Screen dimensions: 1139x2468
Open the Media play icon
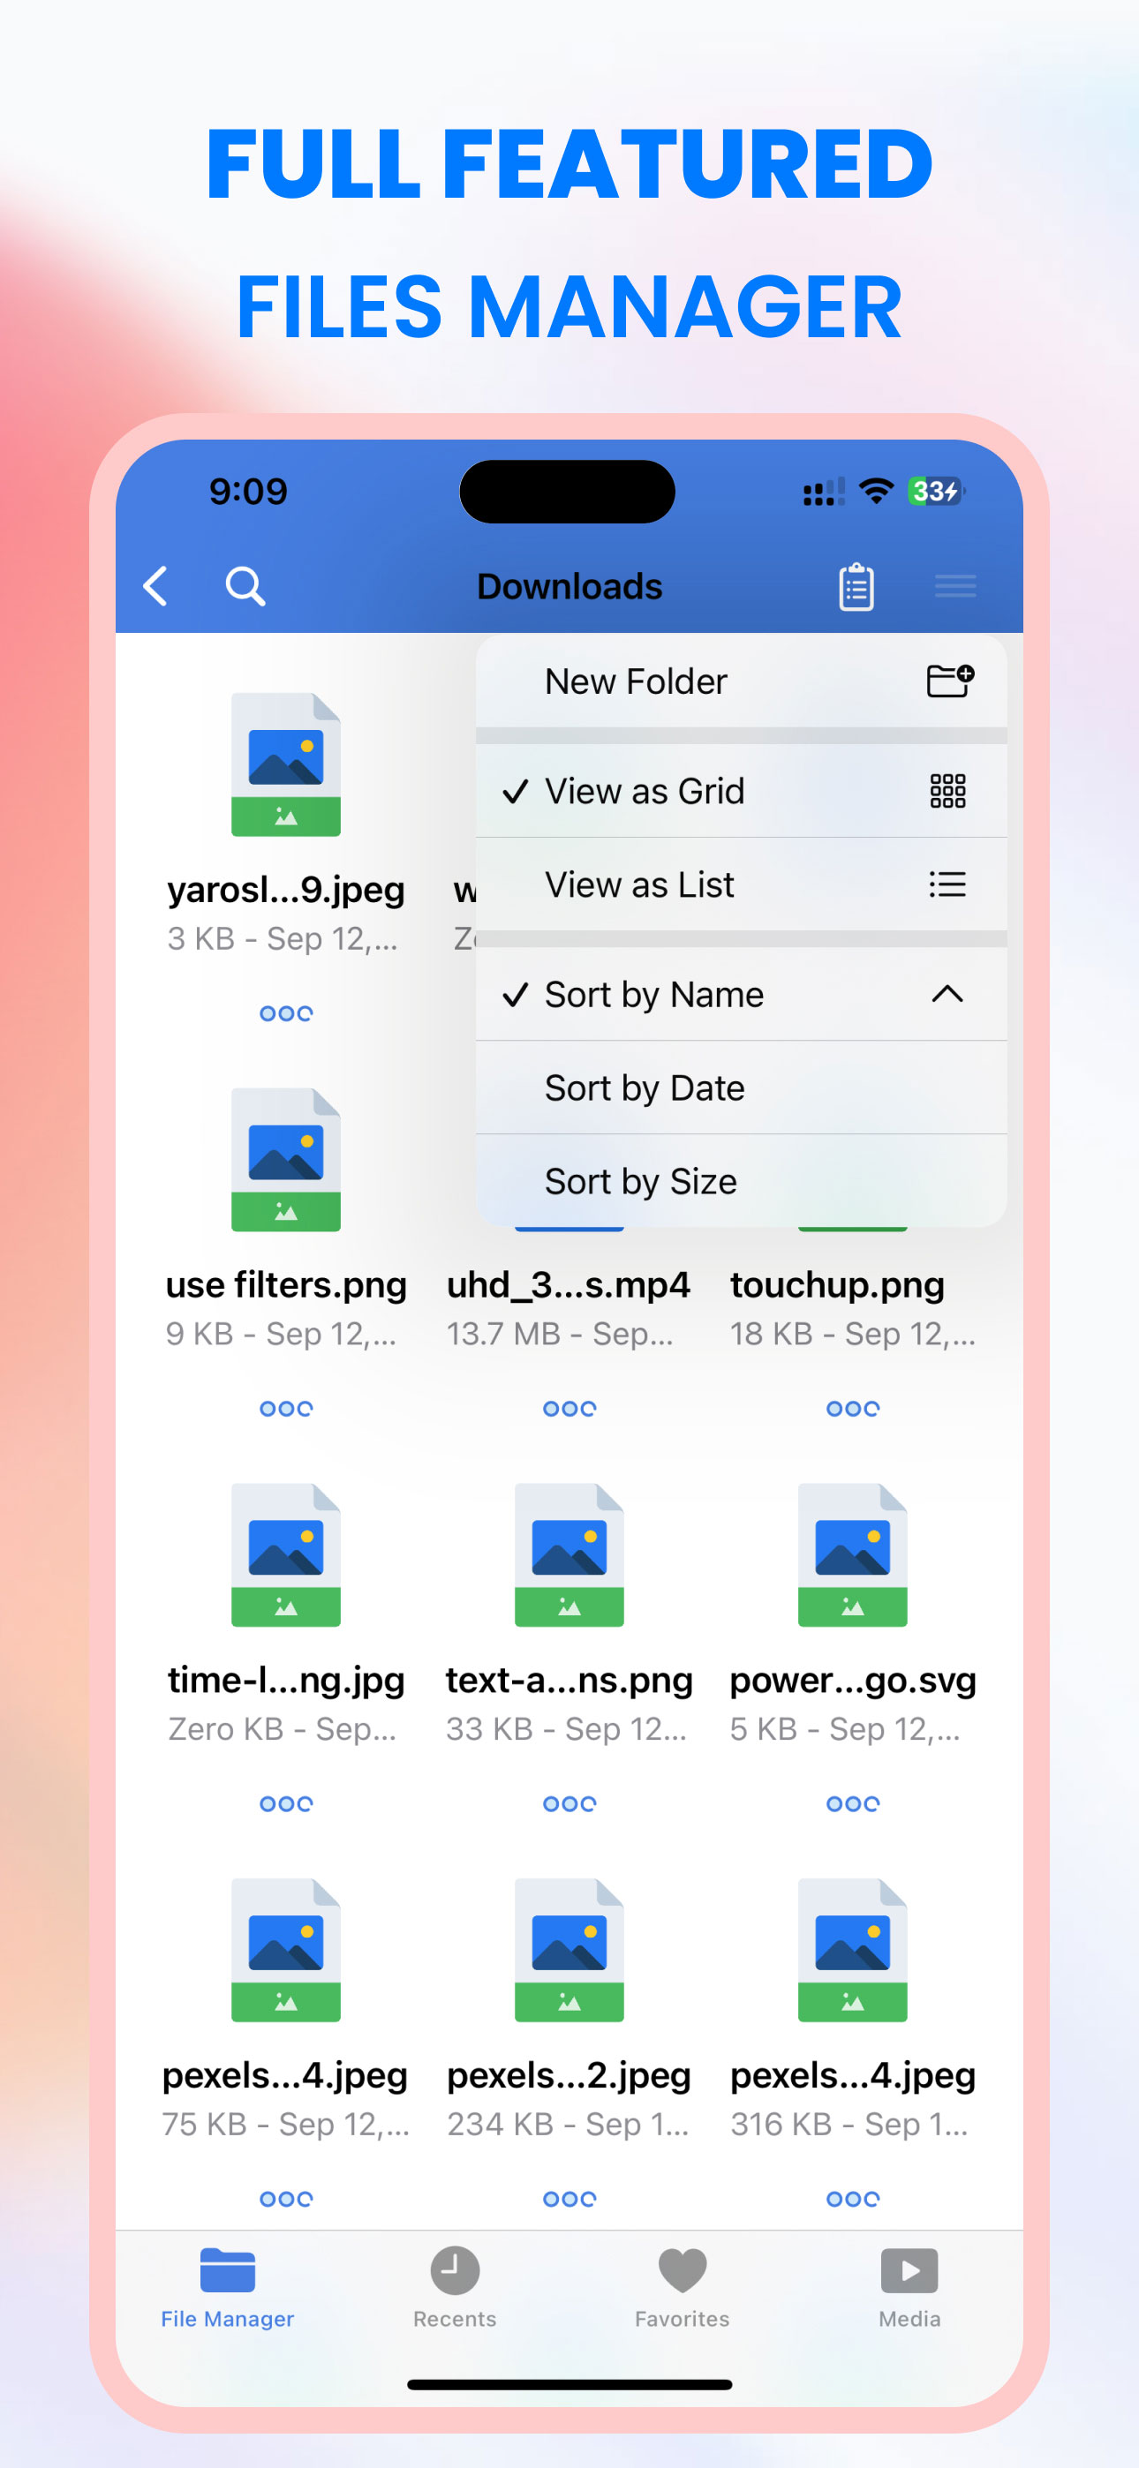(909, 2269)
